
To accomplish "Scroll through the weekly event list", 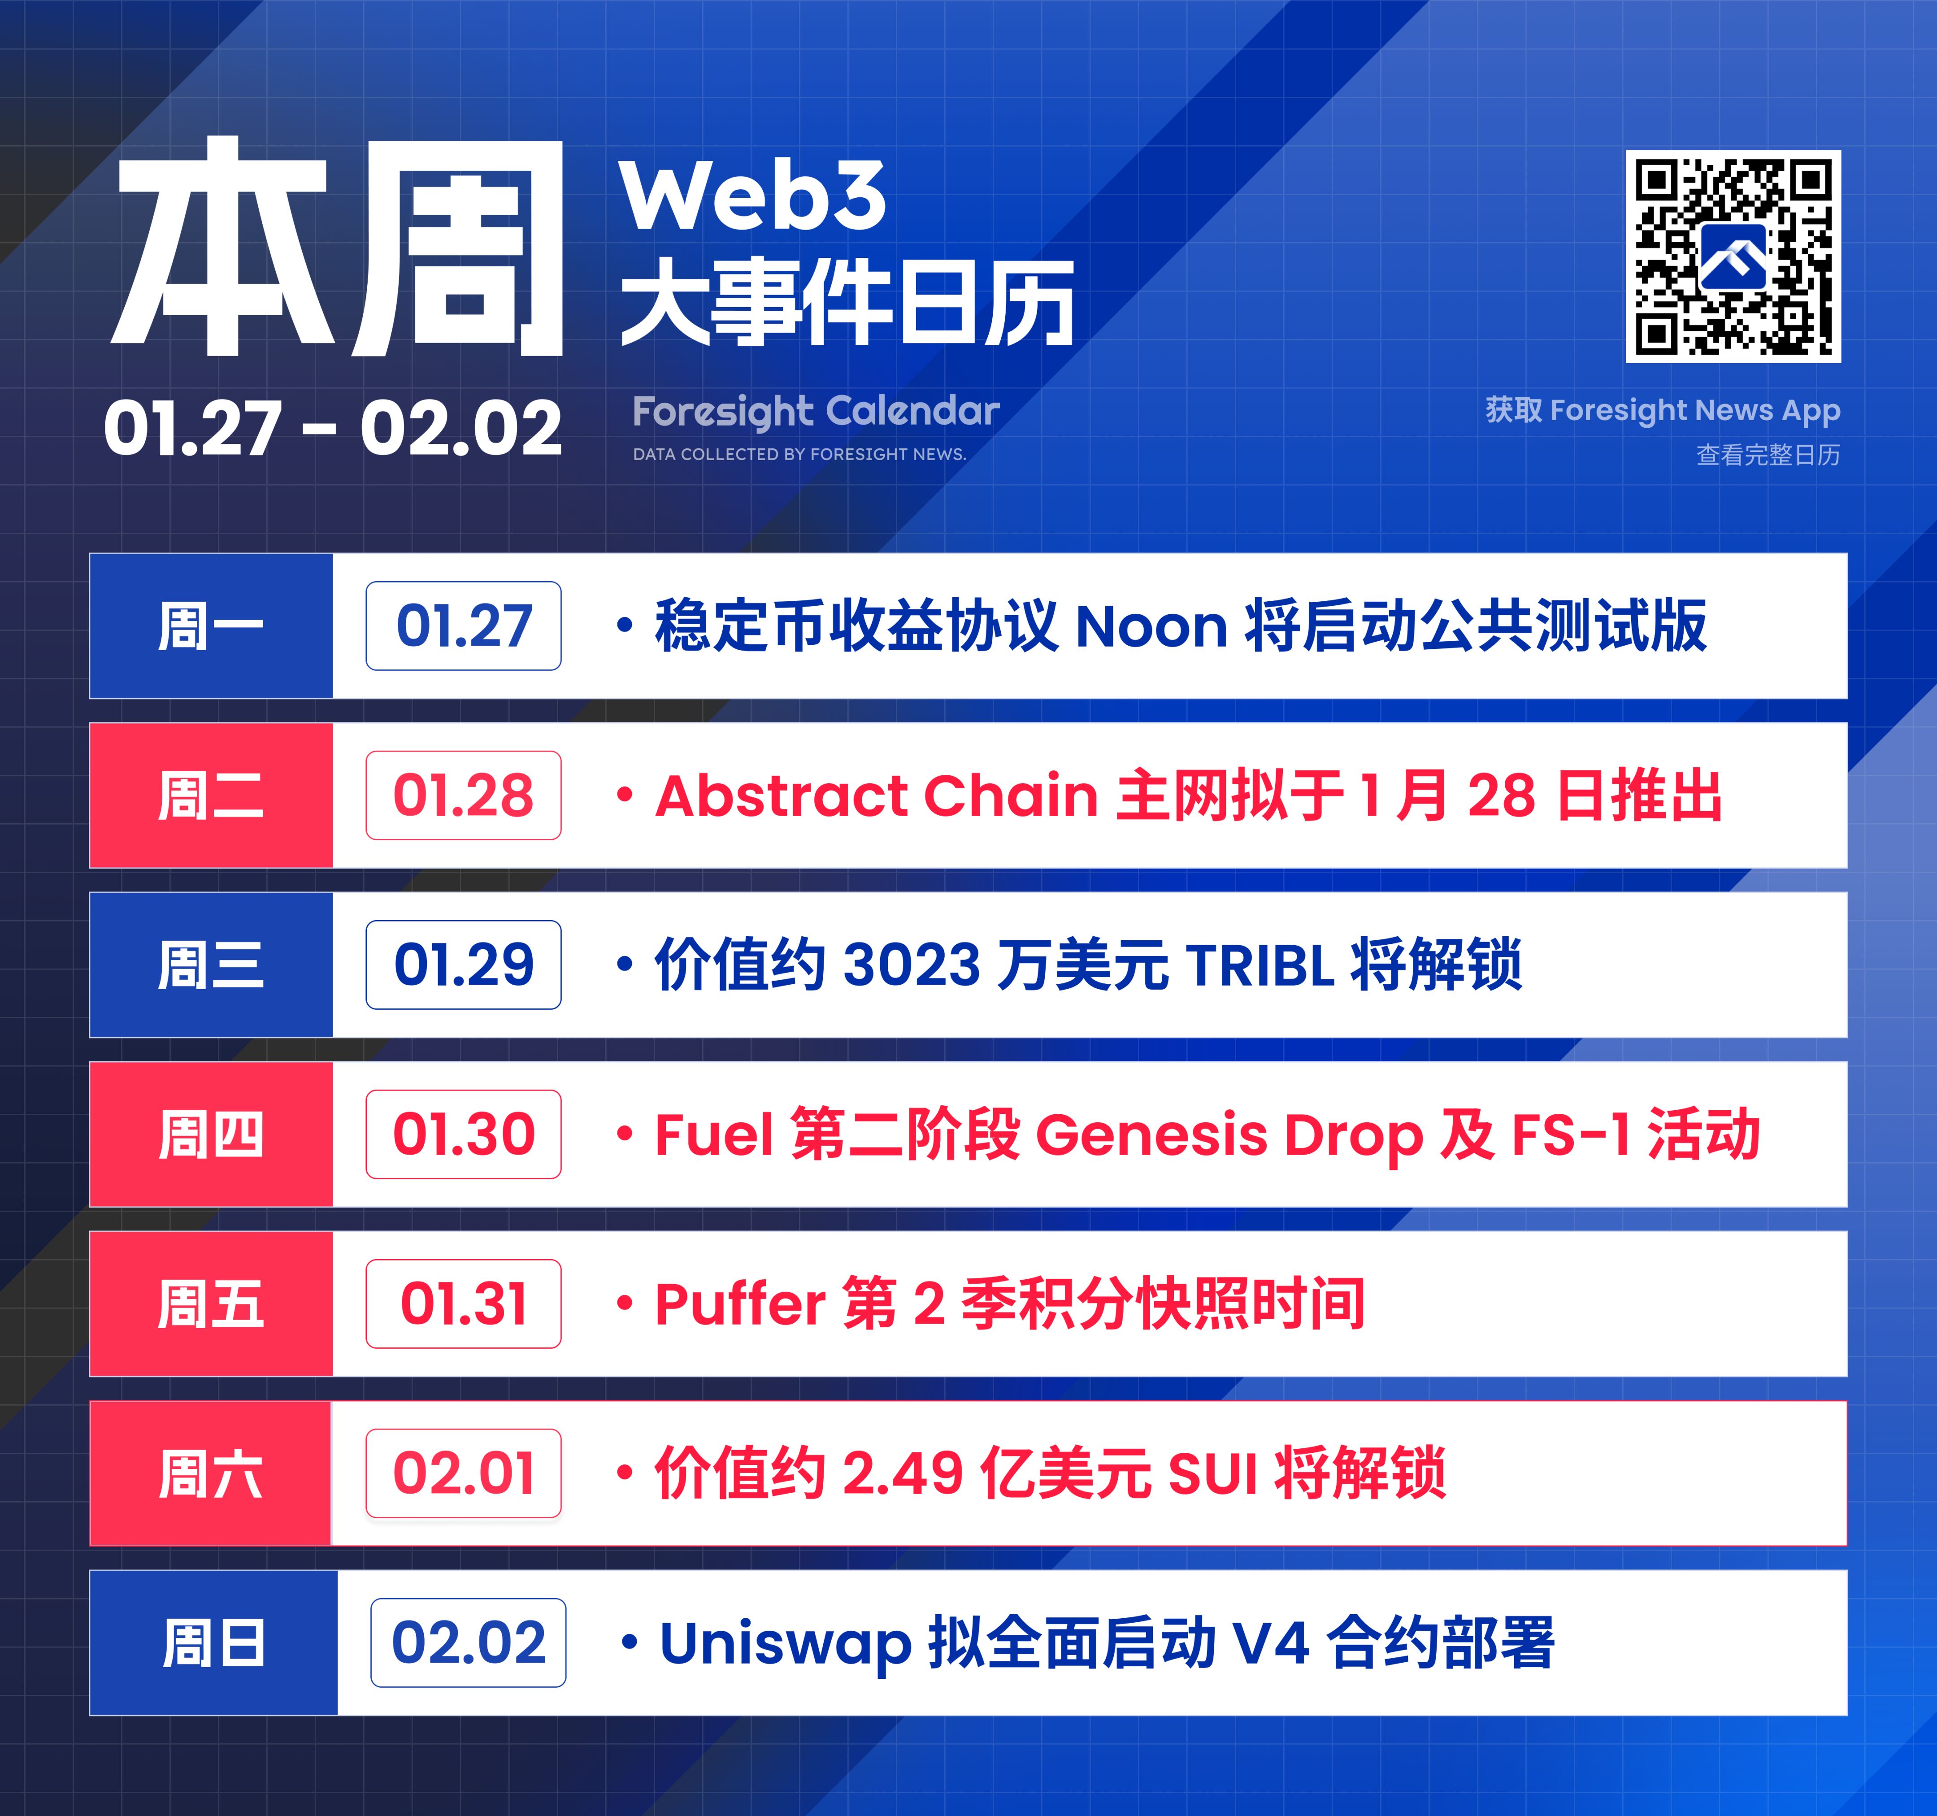I will coord(968,1126).
